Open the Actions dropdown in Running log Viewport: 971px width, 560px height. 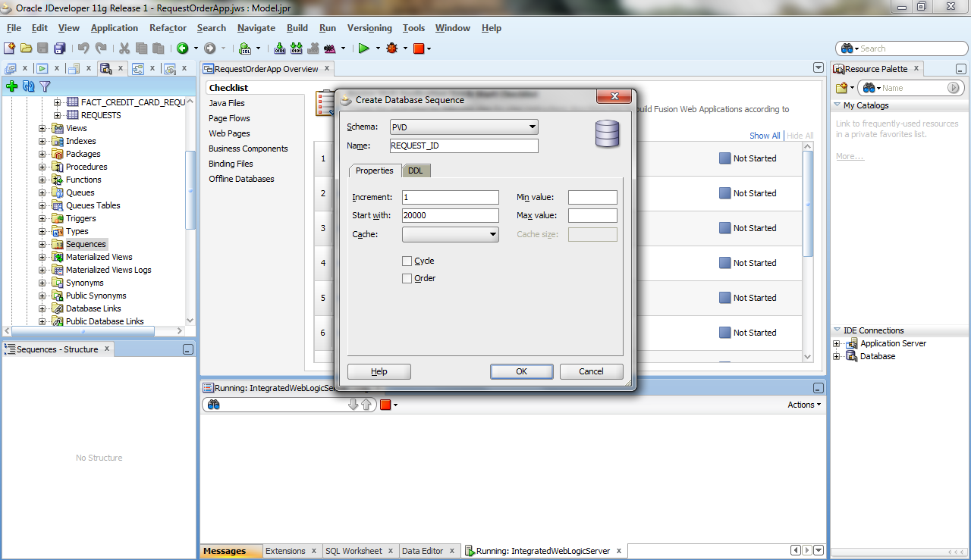coord(804,405)
